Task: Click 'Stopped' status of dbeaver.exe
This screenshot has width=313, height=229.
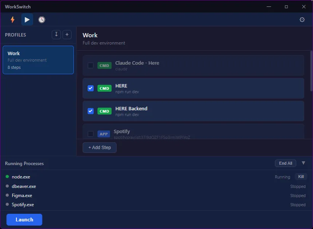Action: 298,186
